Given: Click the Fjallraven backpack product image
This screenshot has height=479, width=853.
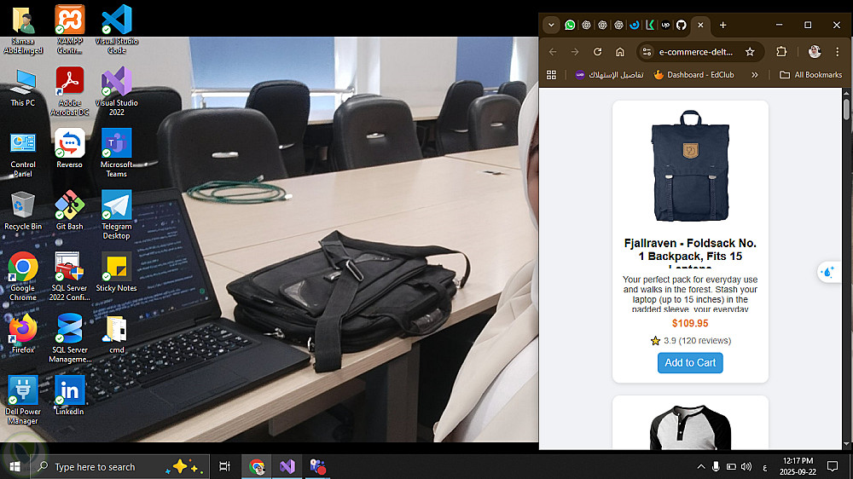Looking at the screenshot, I should 690,166.
